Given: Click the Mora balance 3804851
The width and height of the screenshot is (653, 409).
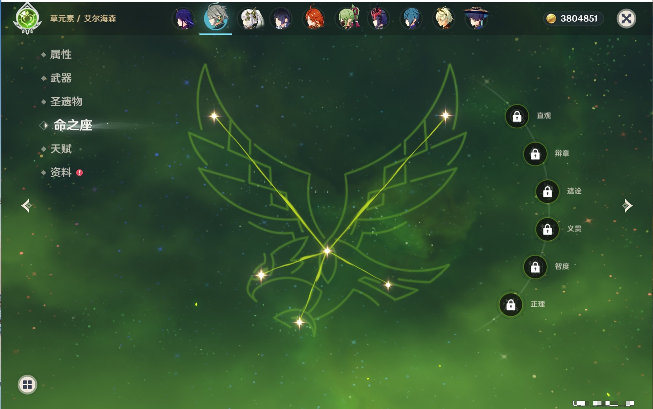Looking at the screenshot, I should 579,19.
